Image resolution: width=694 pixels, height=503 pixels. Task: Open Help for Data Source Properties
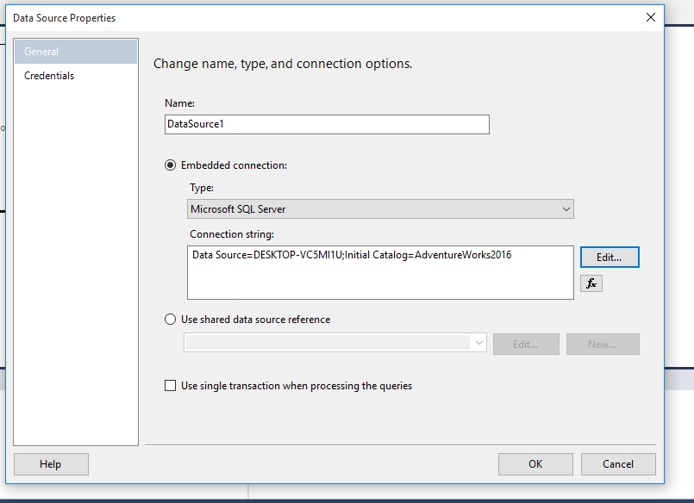click(x=50, y=463)
